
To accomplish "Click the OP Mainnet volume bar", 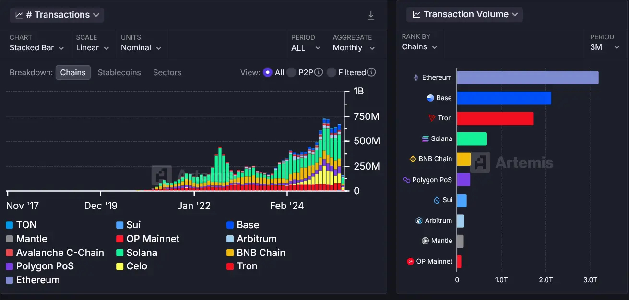I will tap(459, 262).
